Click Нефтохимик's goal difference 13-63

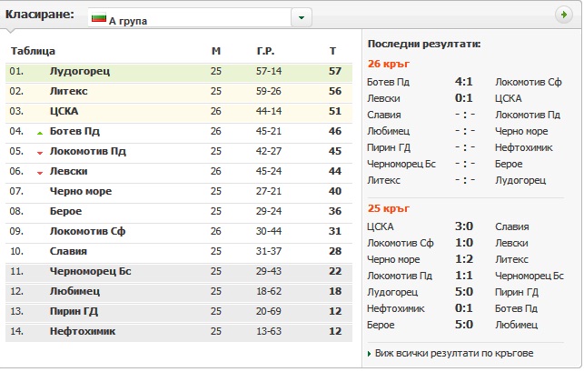click(x=269, y=331)
